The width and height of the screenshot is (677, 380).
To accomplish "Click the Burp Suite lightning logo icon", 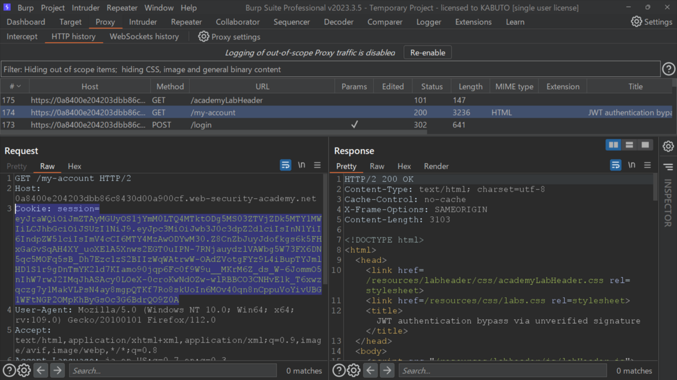I will coord(8,8).
